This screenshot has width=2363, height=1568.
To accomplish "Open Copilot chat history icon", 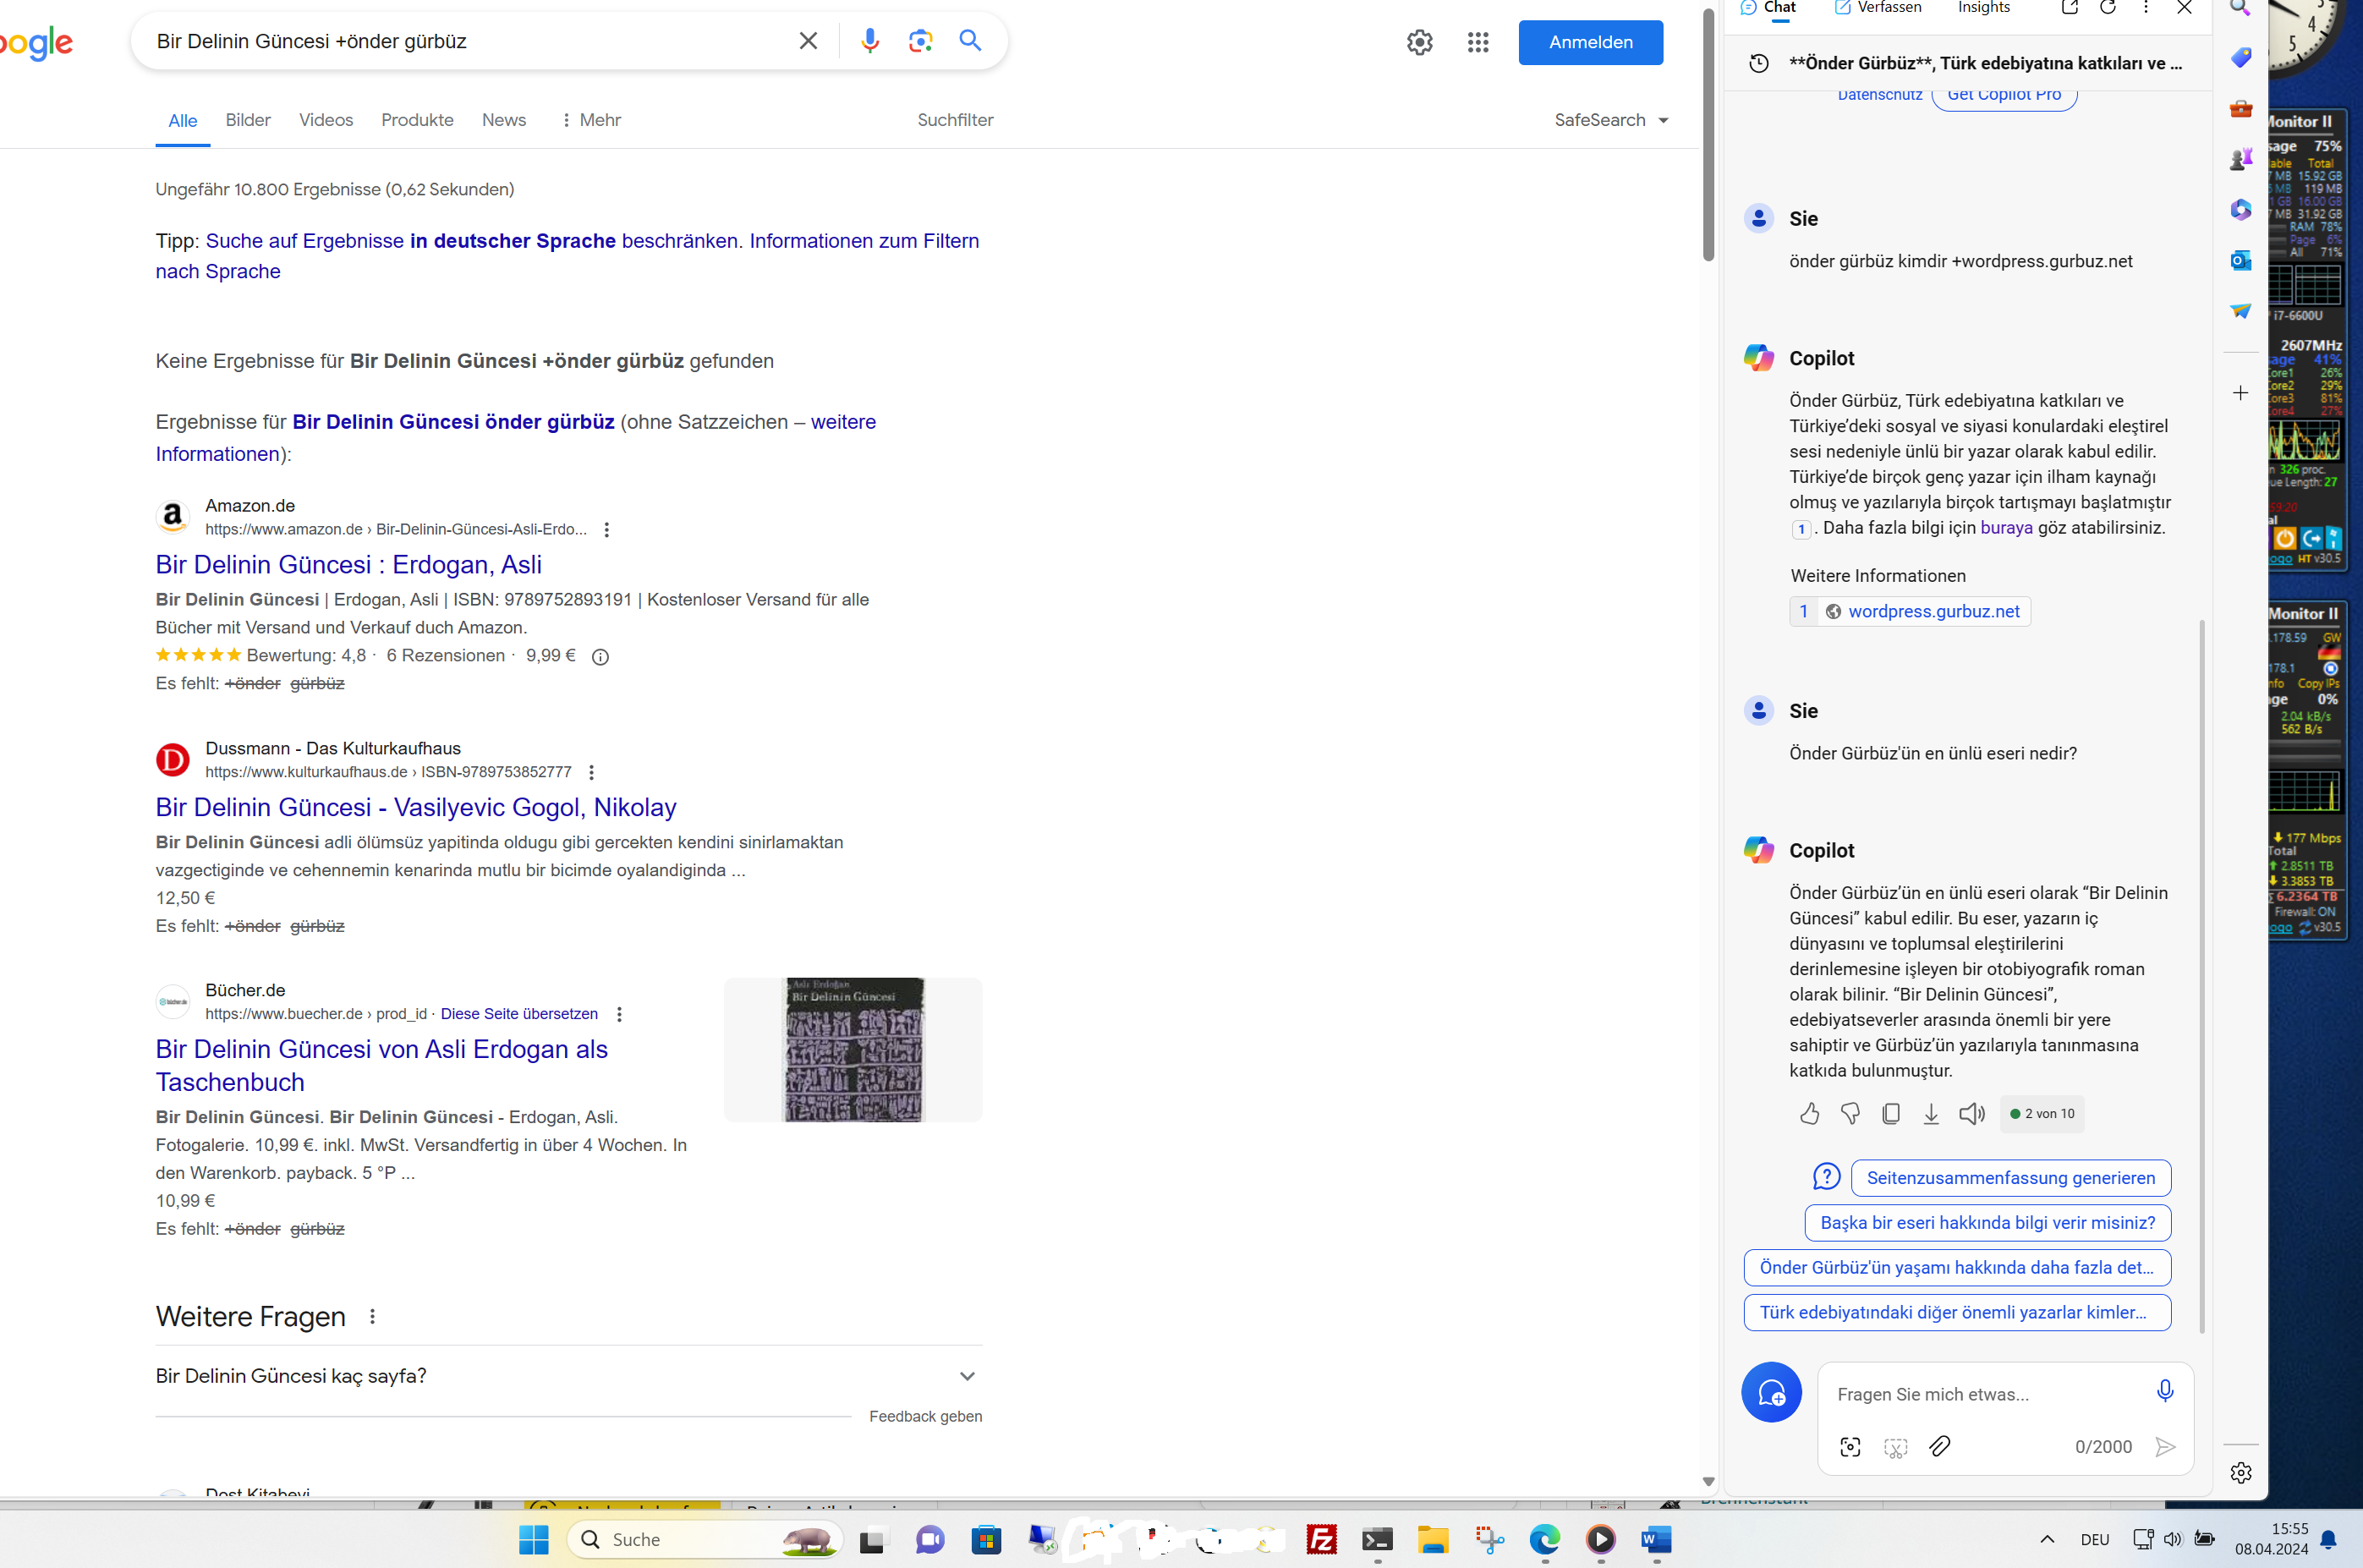I will click(x=1759, y=64).
